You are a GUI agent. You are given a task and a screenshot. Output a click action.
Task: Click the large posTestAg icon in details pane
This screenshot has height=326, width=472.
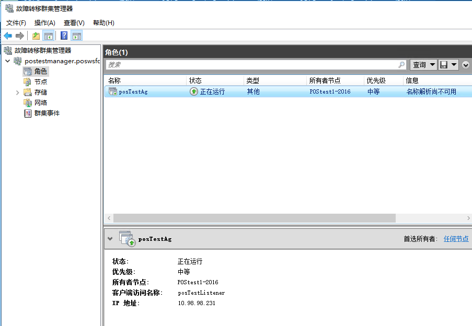pos(128,239)
